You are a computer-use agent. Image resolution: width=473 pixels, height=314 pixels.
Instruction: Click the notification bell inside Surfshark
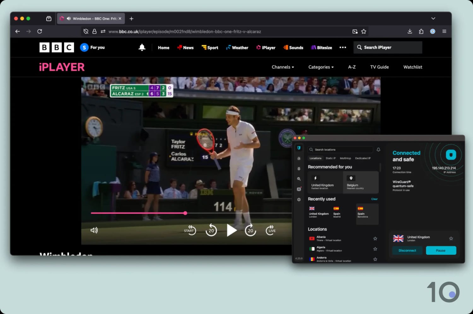pos(378,149)
